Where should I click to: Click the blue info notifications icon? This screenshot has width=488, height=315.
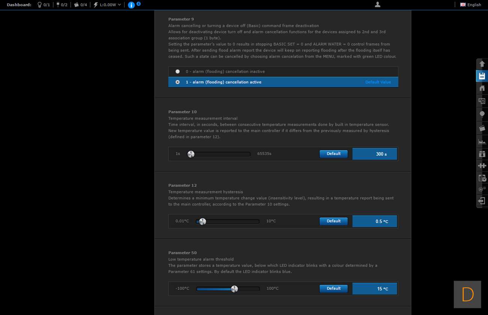(131, 5)
